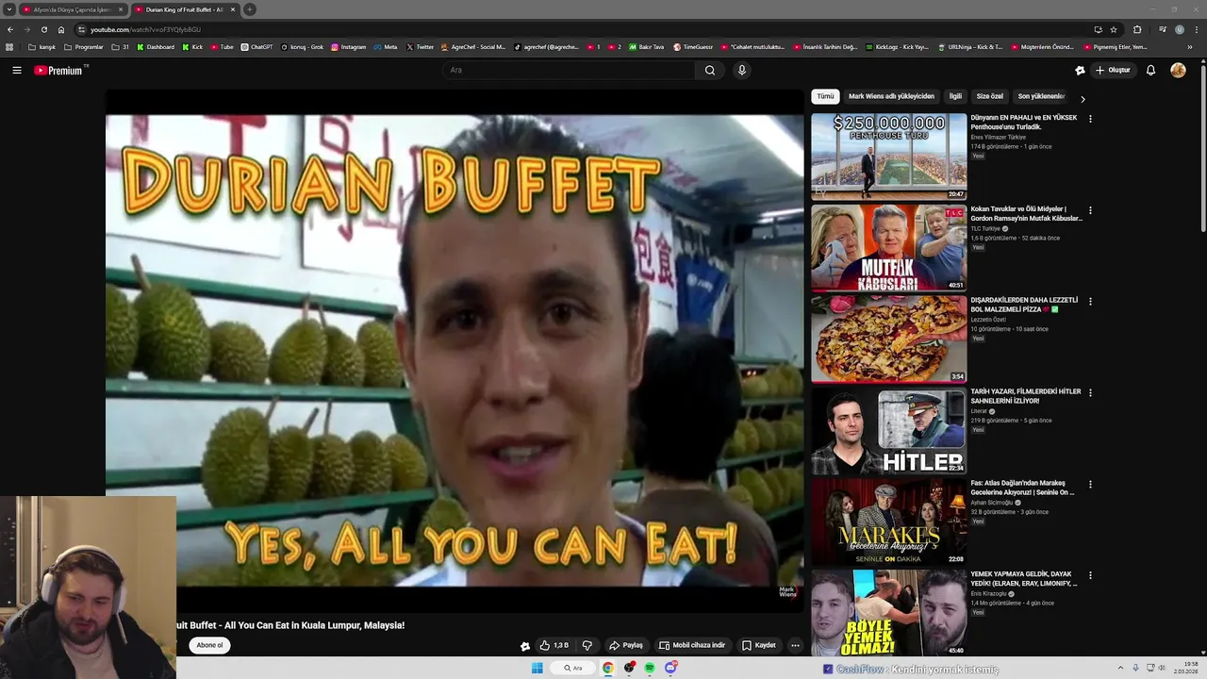Viewport: 1207px width, 679px height.
Task: Click the sparkle icon beside Oluştur
Action: (x=1080, y=70)
